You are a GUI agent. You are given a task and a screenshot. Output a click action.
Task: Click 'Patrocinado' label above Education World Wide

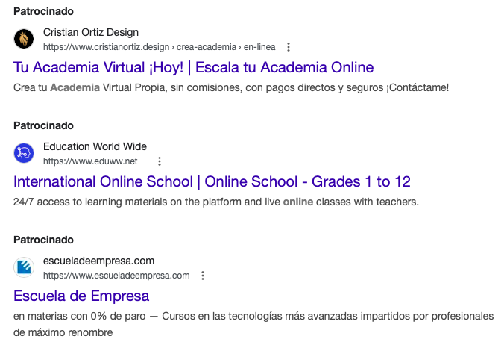pyautogui.click(x=43, y=125)
